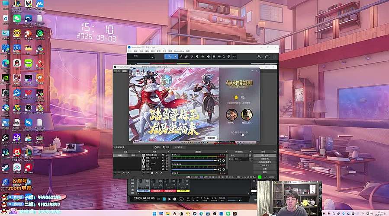Open 设置 button in OBS controls
The height and width of the screenshot is (216, 389).
pos(264,168)
